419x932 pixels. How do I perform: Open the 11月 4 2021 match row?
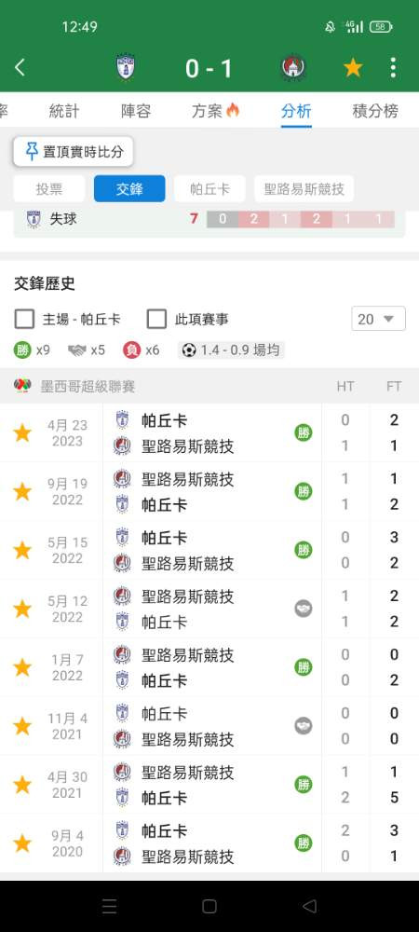point(209,726)
